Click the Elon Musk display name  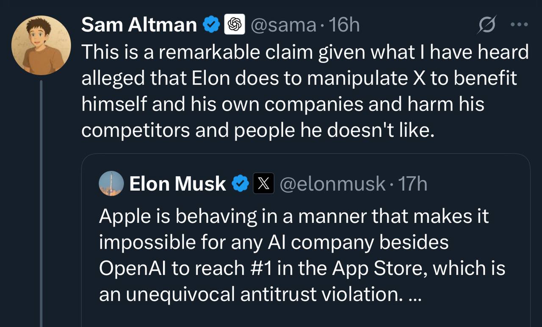coord(177,184)
